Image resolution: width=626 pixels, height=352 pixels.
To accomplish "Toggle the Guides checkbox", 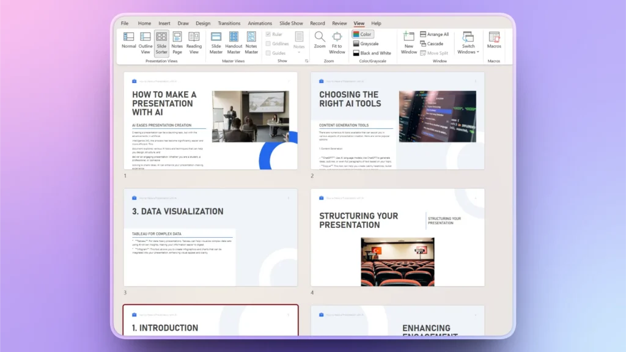I will tap(276, 53).
